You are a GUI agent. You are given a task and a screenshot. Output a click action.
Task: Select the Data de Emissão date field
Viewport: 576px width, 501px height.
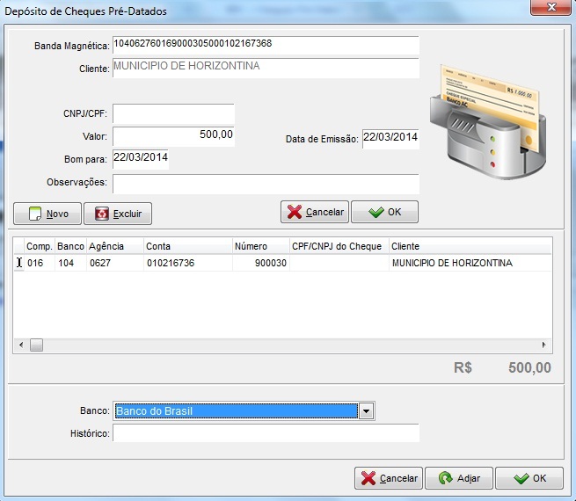[x=390, y=139]
